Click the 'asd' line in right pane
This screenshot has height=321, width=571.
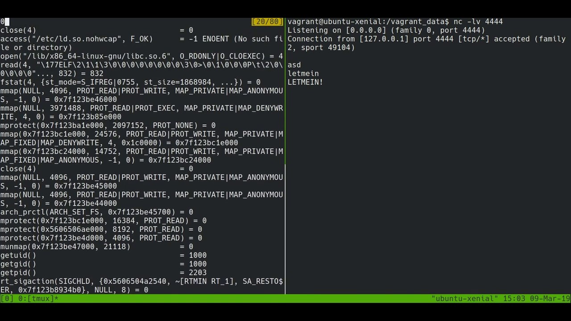coord(294,65)
